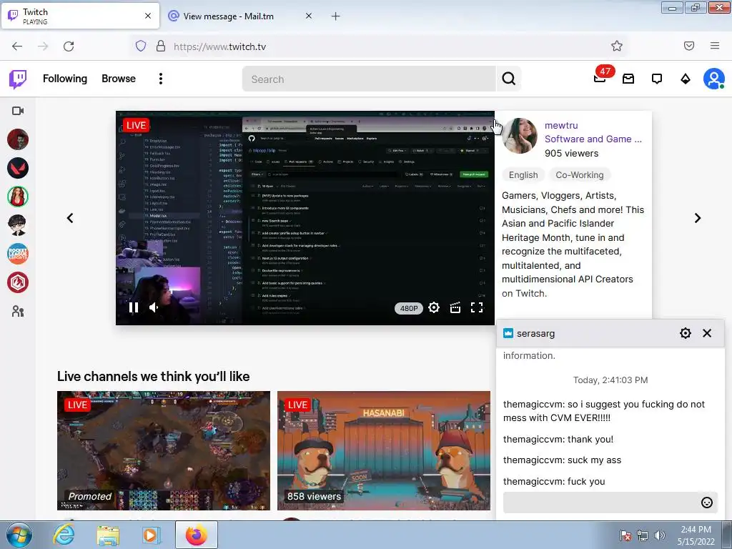Close the serasarg whisper window
This screenshot has width=732, height=549.
[x=707, y=333]
